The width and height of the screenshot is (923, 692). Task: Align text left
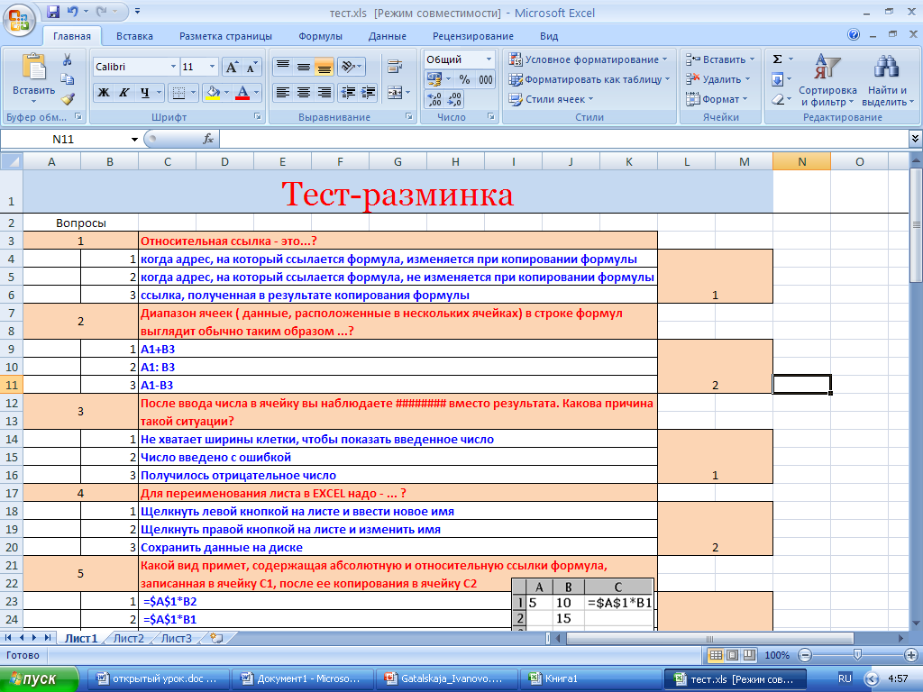283,93
